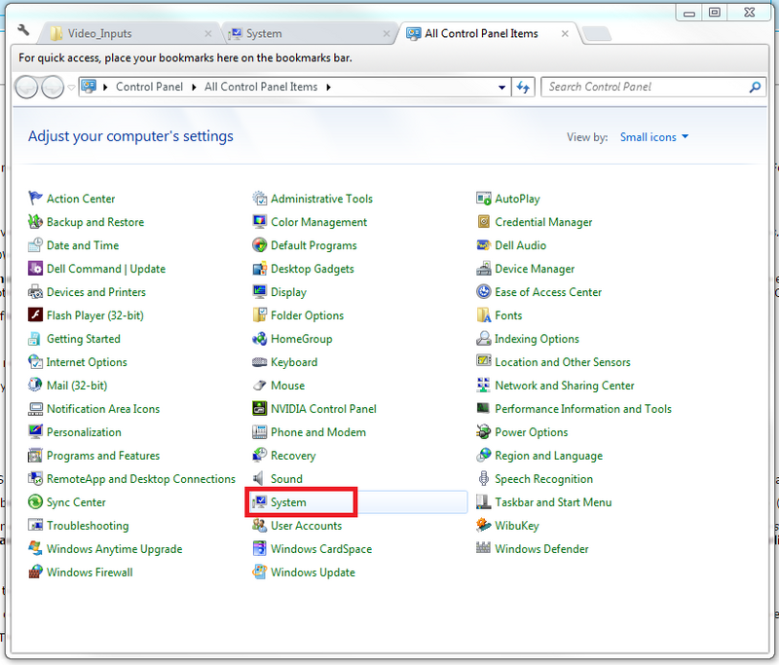Switch to the Video_Inputs tab
The height and width of the screenshot is (665, 779).
99,33
